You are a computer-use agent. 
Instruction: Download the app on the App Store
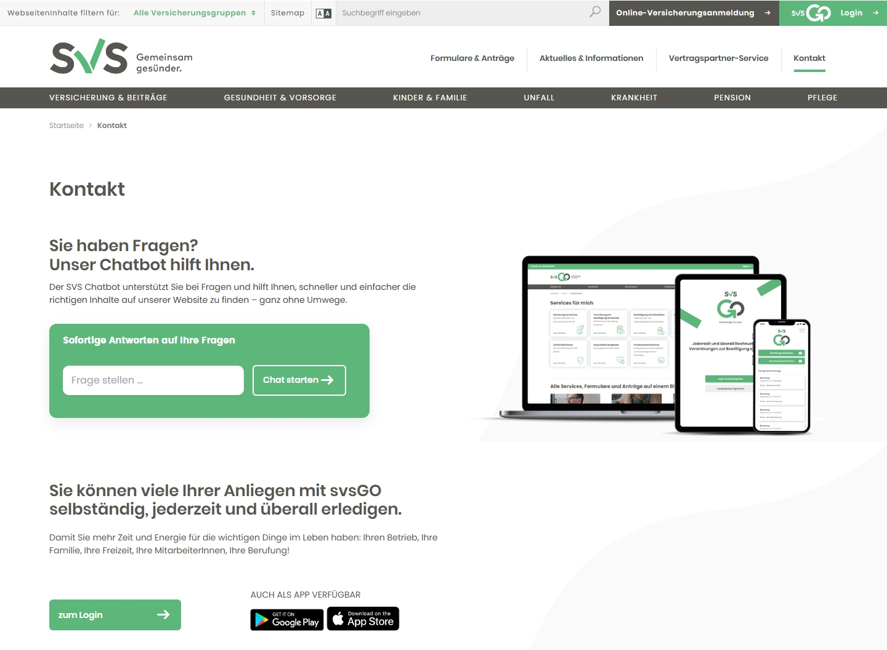[x=363, y=619]
